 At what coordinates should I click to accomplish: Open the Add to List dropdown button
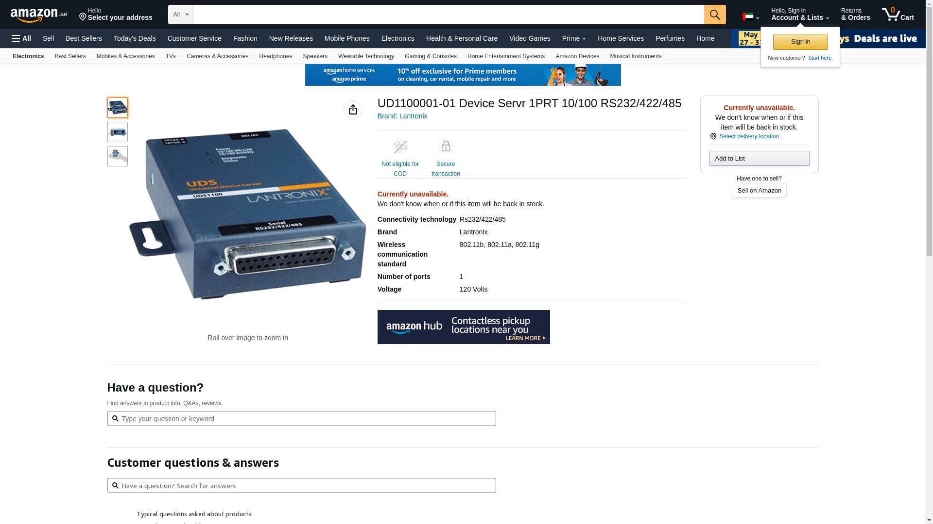pos(759,159)
